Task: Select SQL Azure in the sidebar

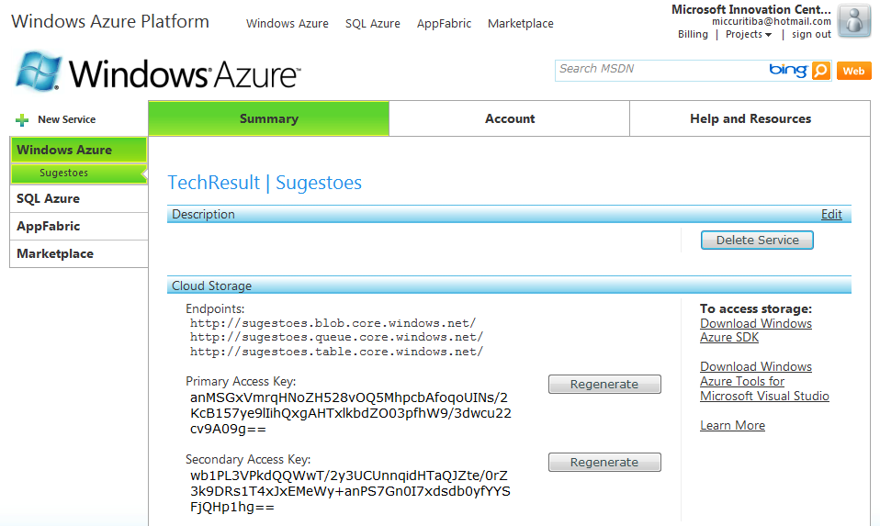Action: [79, 198]
